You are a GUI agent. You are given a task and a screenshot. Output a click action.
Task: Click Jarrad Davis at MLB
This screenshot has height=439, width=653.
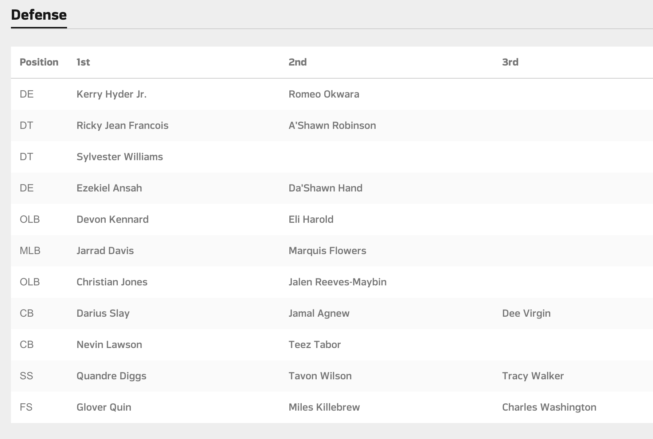[105, 251]
